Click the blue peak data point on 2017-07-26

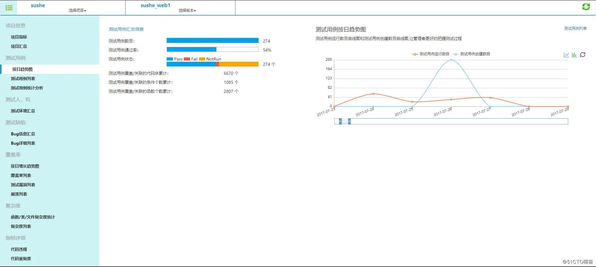point(451,60)
